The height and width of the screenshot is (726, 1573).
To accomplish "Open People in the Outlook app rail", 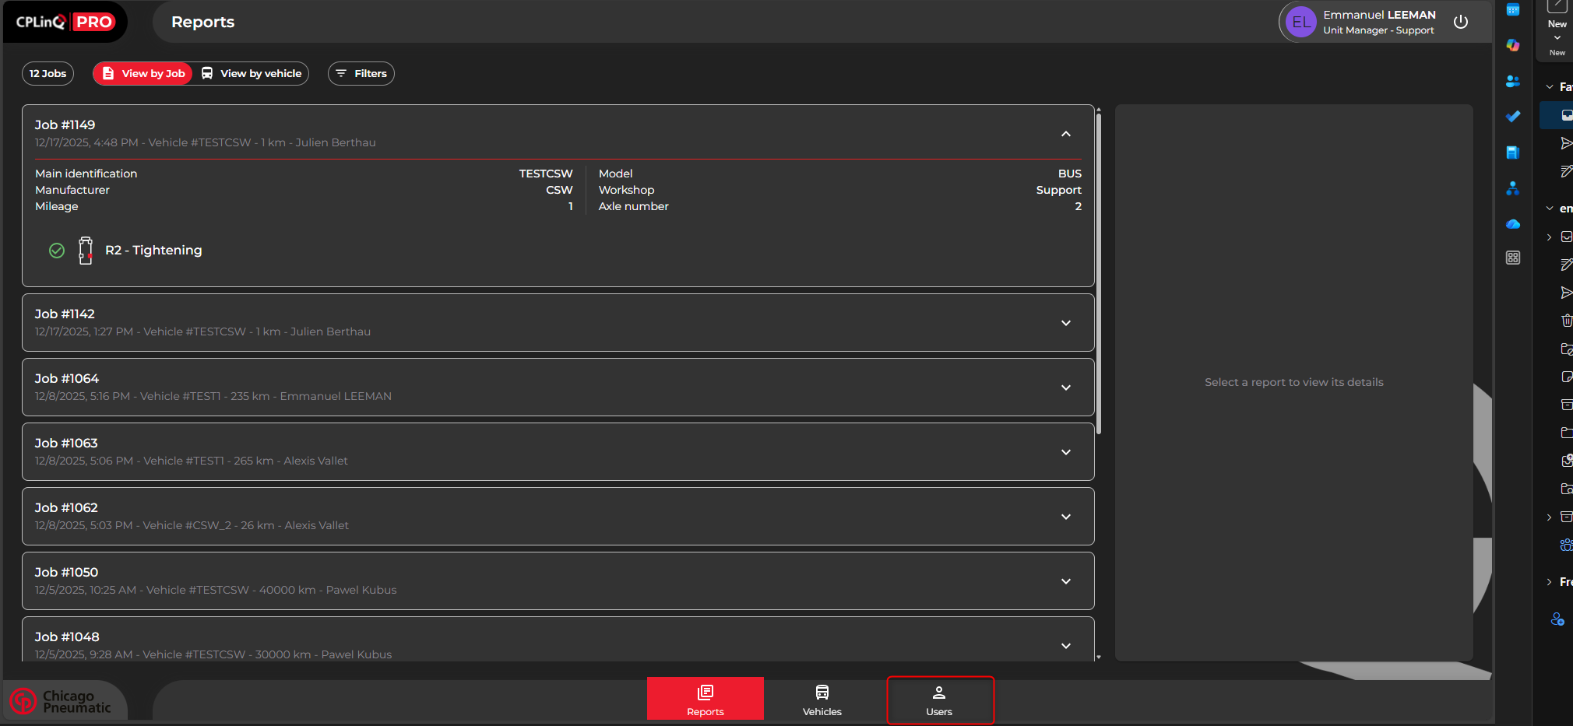I will pos(1513,81).
